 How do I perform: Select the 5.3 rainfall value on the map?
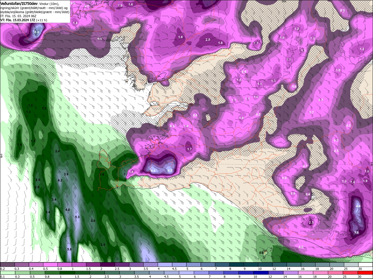[x=77, y=217]
